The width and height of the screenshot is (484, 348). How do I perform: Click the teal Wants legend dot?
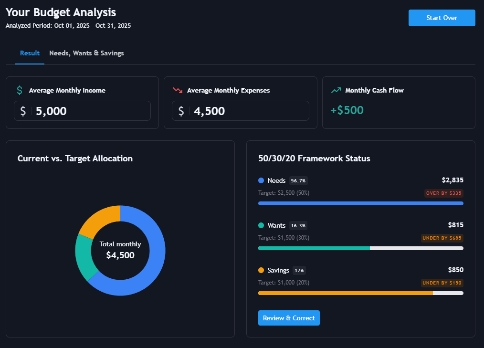click(x=261, y=225)
